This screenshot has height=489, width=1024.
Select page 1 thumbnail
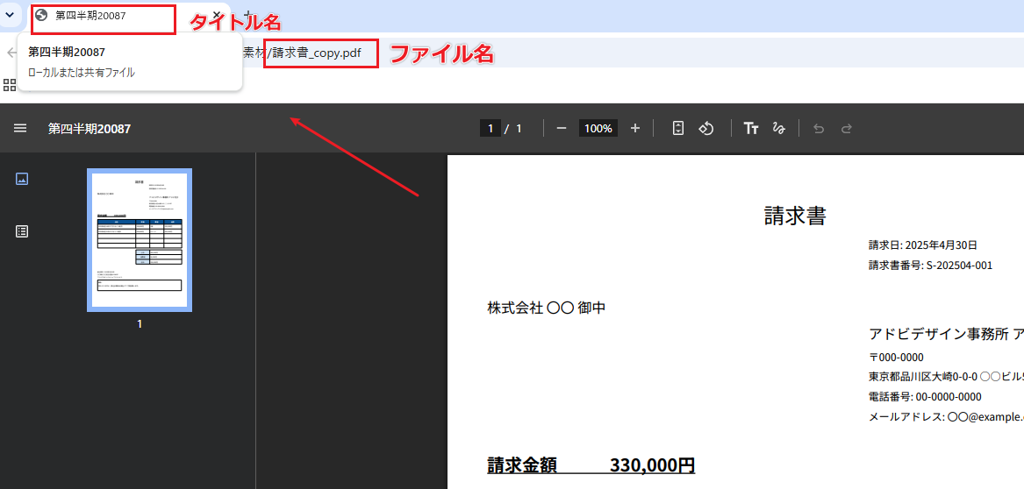tap(140, 240)
